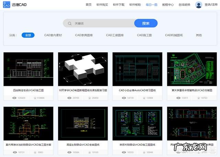Click title 四合院住宅设计CAD施工图

click(x=28, y=90)
